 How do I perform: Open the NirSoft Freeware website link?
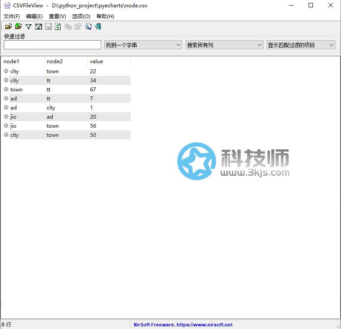(183, 325)
